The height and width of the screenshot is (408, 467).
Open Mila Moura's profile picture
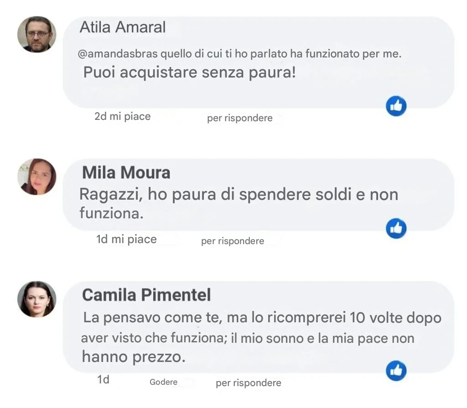(x=37, y=177)
